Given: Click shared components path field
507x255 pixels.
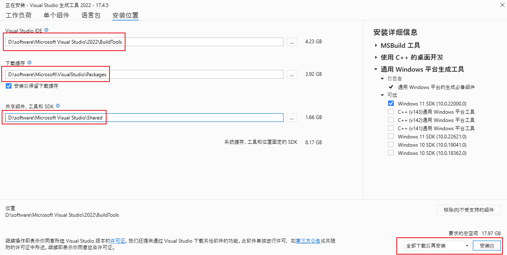Looking at the screenshot, I should click(x=144, y=117).
